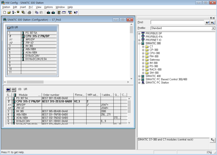217x155 pixels.
Task: Click the rack view vertical scroll up arrow
Action: click(131, 24)
